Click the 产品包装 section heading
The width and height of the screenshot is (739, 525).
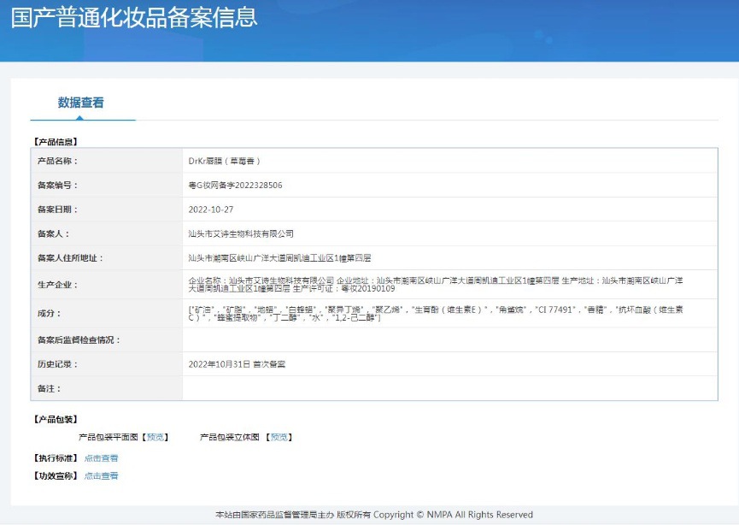point(56,419)
